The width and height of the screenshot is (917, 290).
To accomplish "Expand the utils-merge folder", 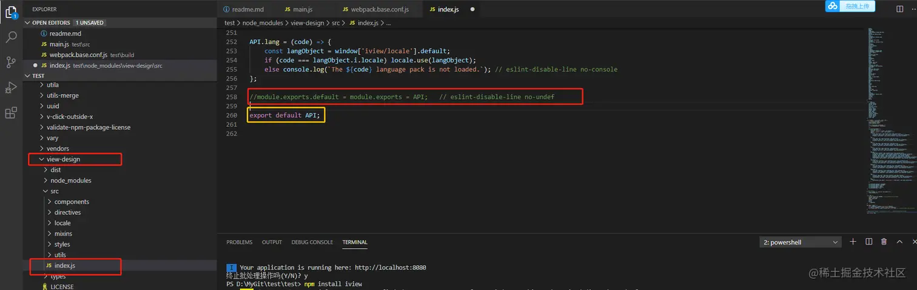I will click(x=41, y=95).
